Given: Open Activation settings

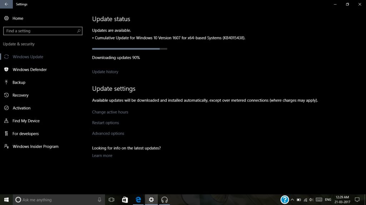Looking at the screenshot, I should [21, 108].
